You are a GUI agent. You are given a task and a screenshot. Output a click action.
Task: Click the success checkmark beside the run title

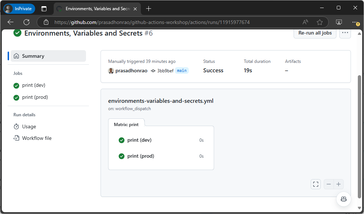pos(17,33)
